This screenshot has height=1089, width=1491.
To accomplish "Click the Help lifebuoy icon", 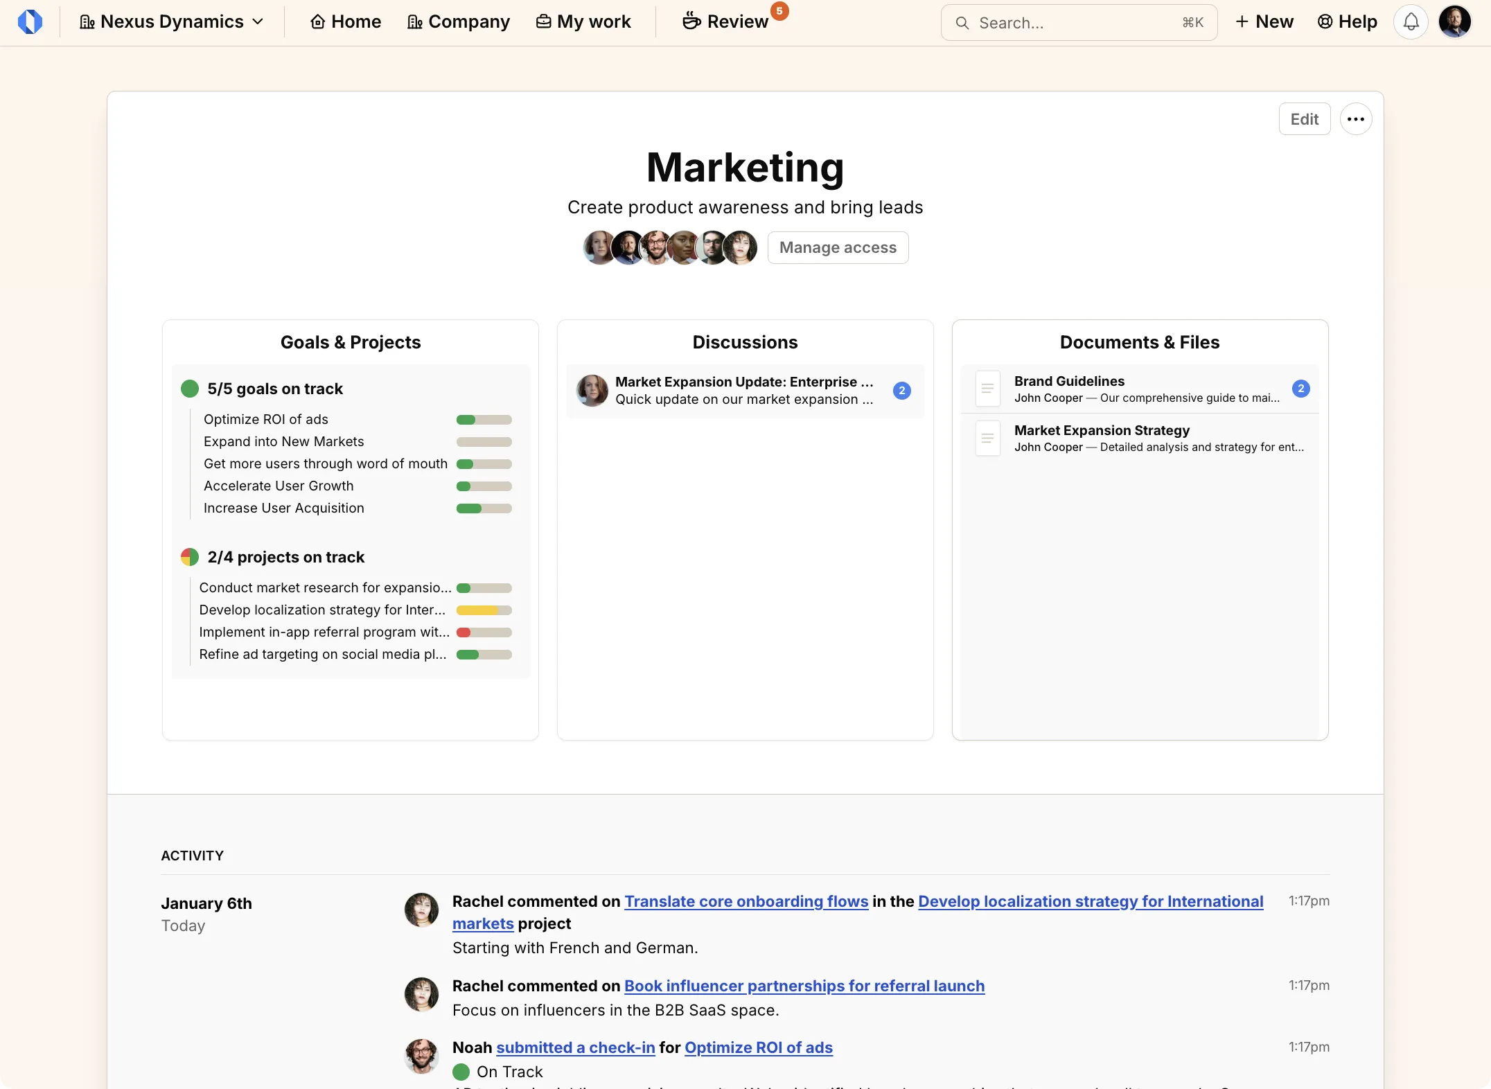I will coord(1325,21).
